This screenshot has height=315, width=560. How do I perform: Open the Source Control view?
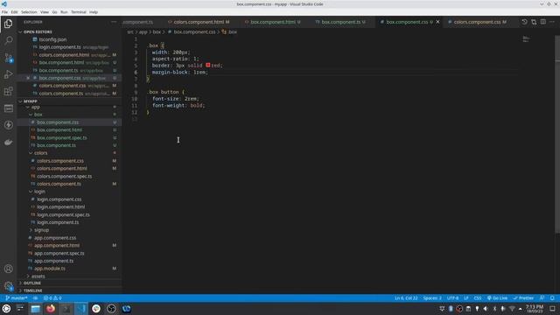pyautogui.click(x=8, y=57)
